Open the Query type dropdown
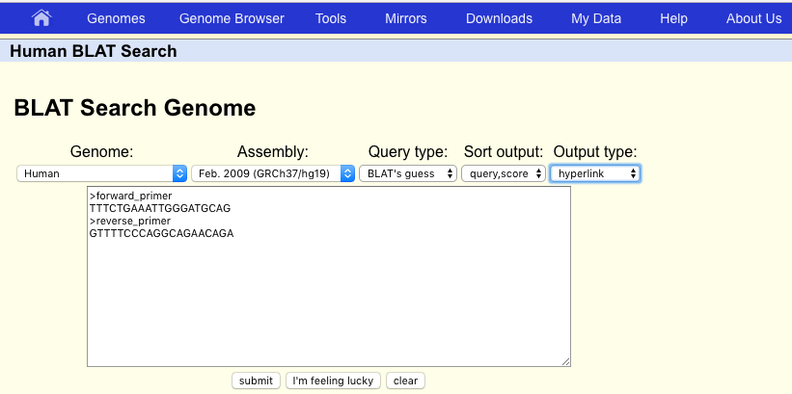 point(408,173)
